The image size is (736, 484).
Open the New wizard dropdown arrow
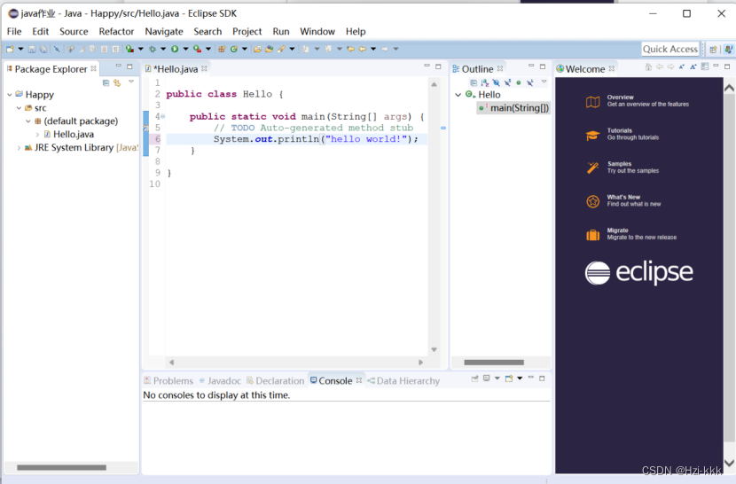pos(20,49)
